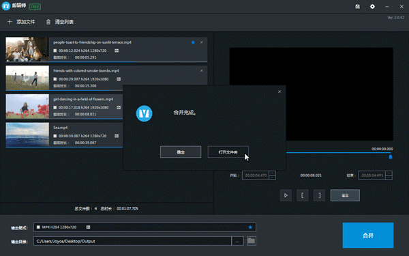The height and width of the screenshot is (256, 409).
Task: Click the output path field C:/Users/Joyce/Desktop/Output
Action: [x=132, y=241]
